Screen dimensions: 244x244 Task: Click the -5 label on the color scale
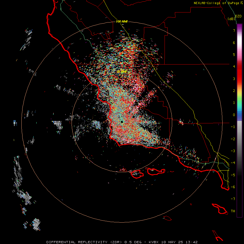click(x=233, y=175)
